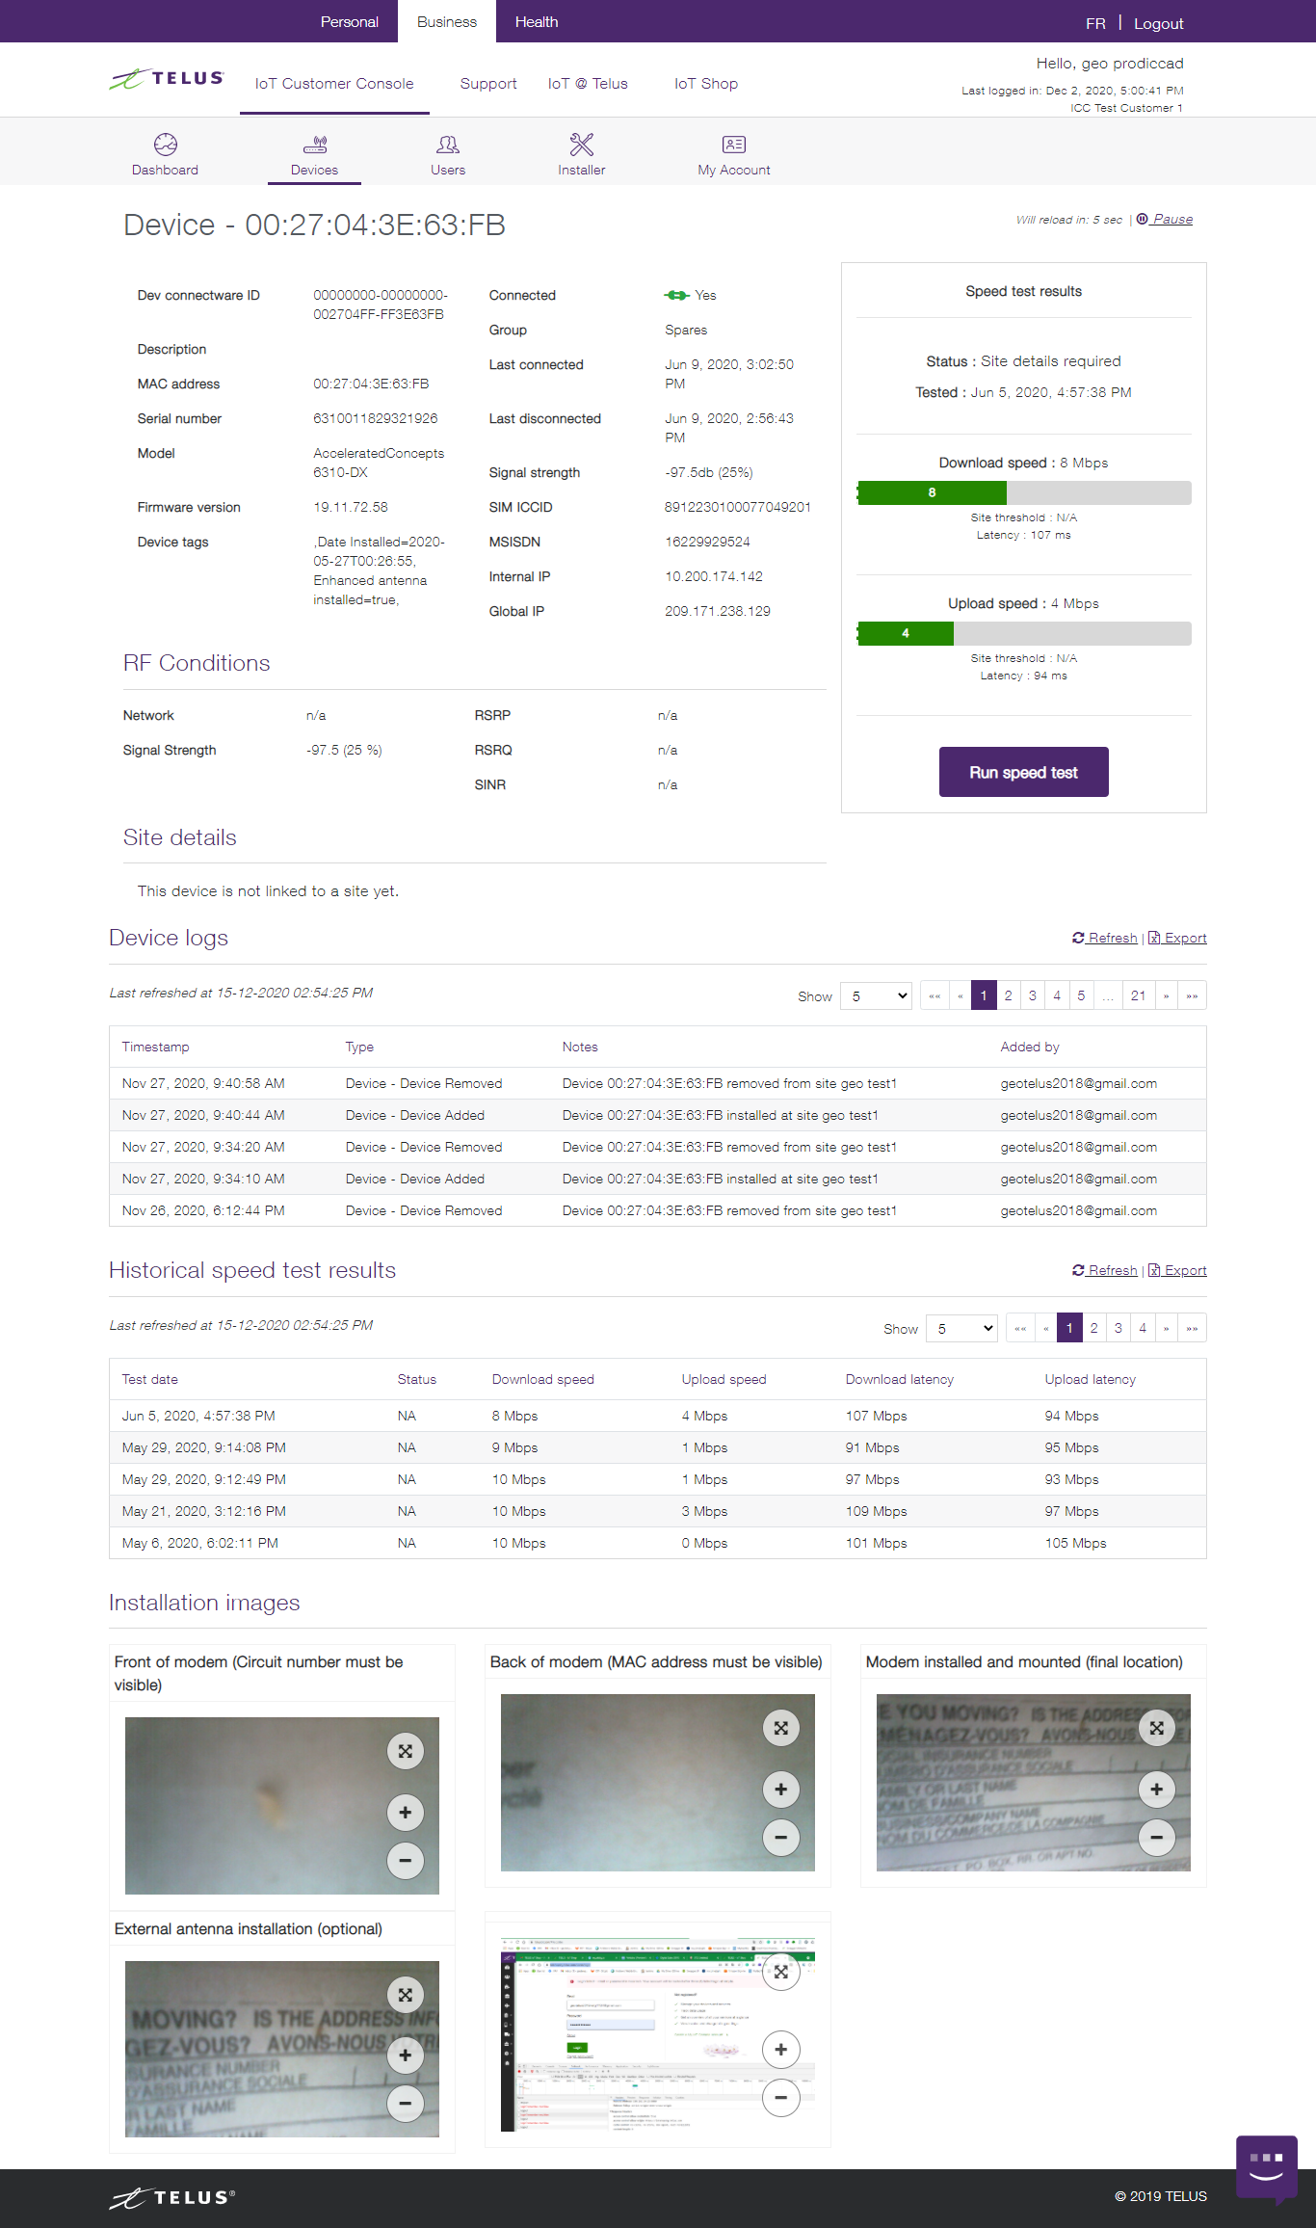Open Historical speed test Show rows dropdown
Screen dimensions: 1316x2228
coord(961,1328)
